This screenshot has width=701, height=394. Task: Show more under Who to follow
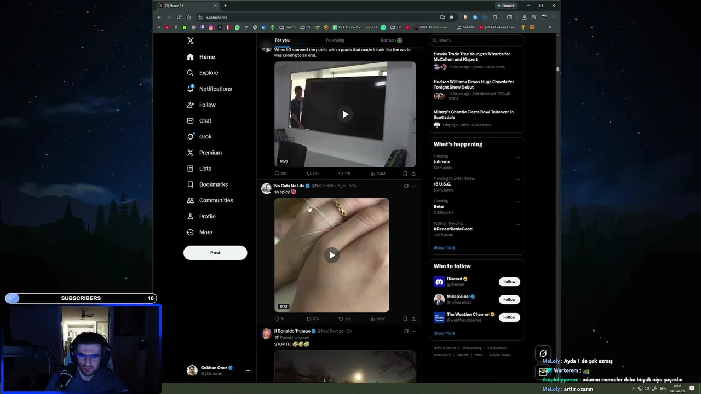444,333
